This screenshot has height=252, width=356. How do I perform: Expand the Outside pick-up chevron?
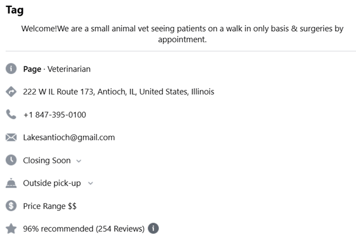[x=90, y=183]
